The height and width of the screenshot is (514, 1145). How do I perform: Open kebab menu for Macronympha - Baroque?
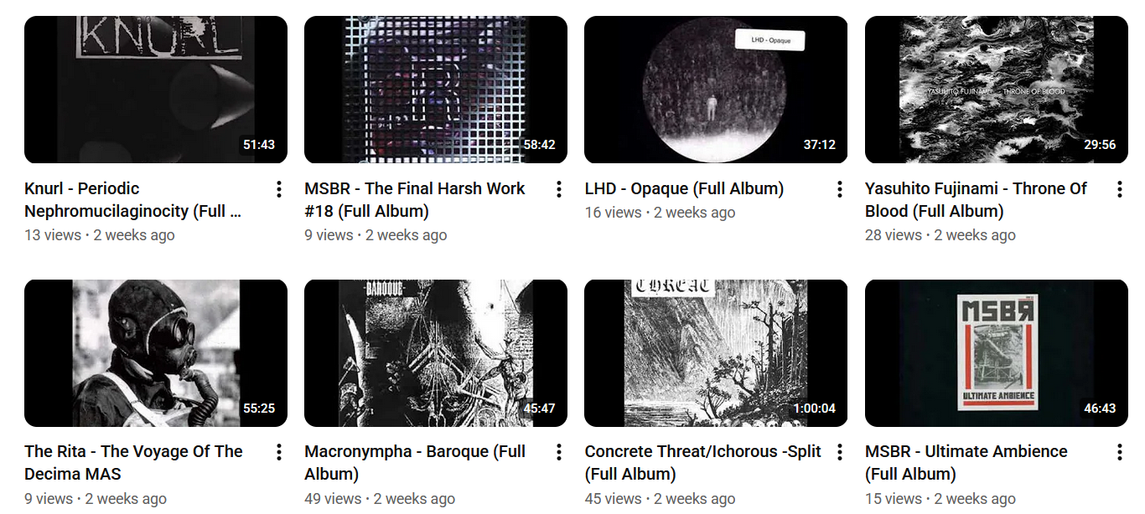(x=559, y=453)
